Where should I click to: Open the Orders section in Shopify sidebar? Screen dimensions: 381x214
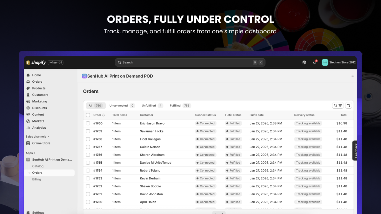pos(37,81)
